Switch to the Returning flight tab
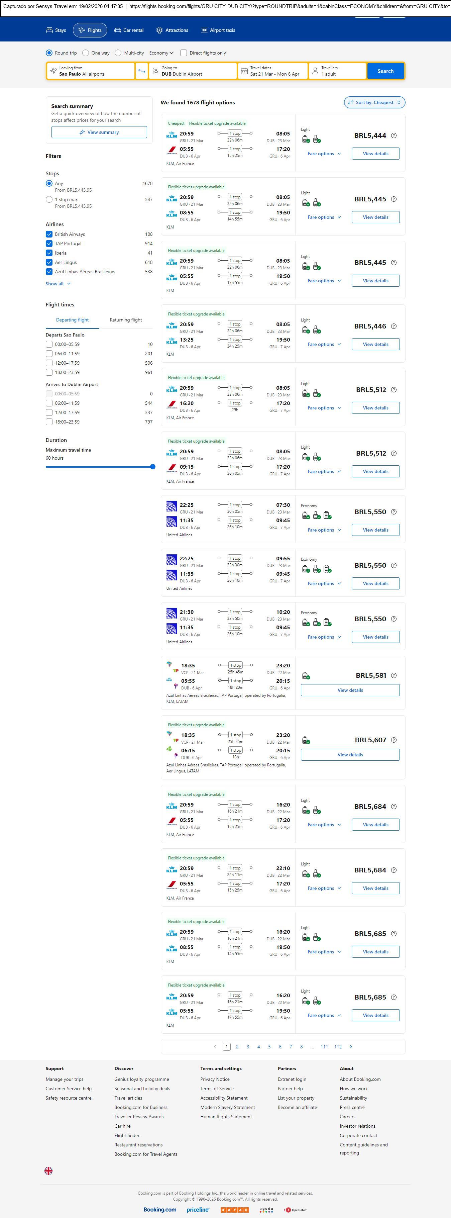This screenshot has height=1218, width=451. [x=126, y=320]
